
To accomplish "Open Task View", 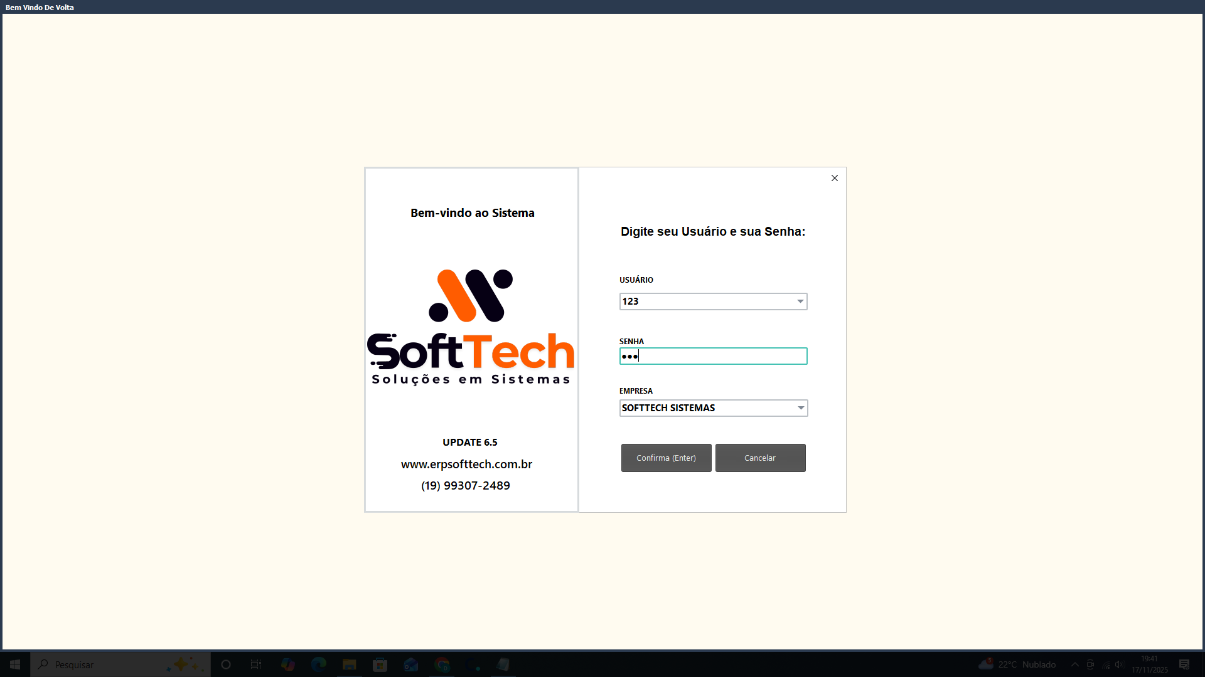I will 255,664.
